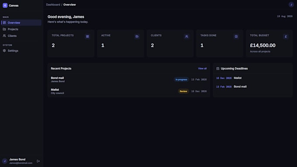Click the Canvas brand name
Screen dimensions: 297x167
point(14,6)
